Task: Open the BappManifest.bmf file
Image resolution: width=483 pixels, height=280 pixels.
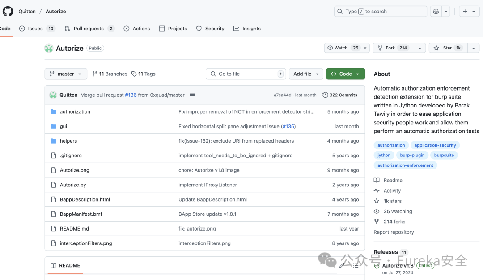Action: 81,214
